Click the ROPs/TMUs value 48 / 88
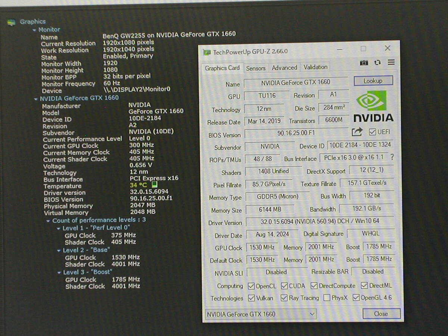This screenshot has height=336, width=448. (262, 159)
